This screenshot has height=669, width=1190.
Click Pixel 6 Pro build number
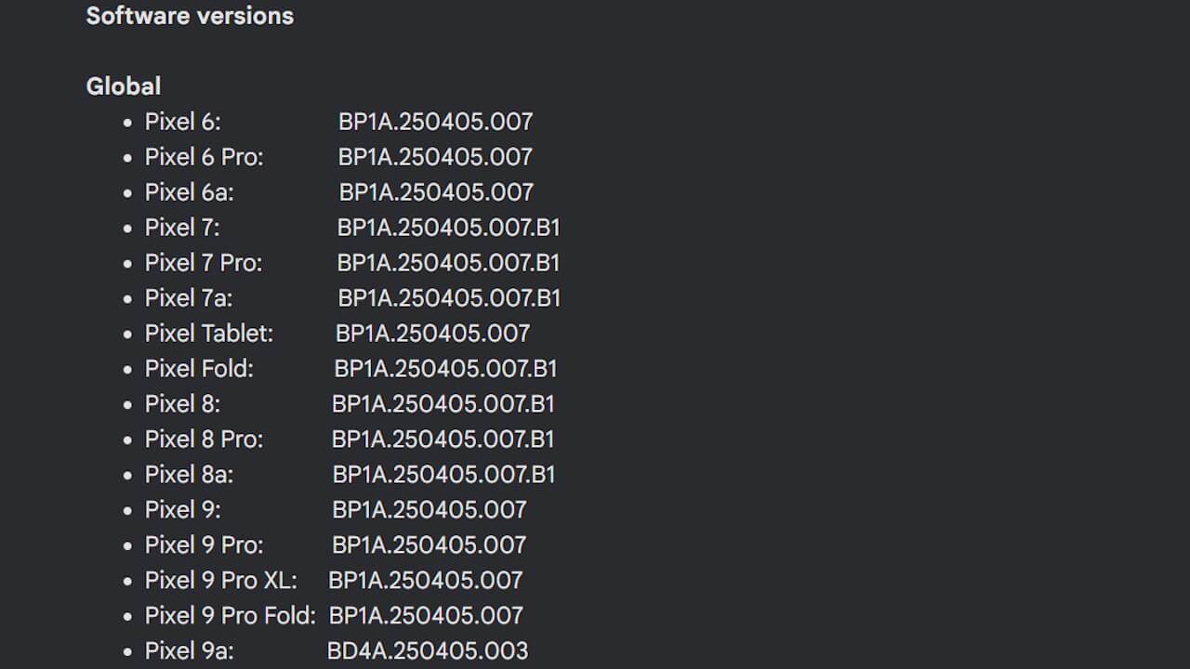pyautogui.click(x=435, y=157)
